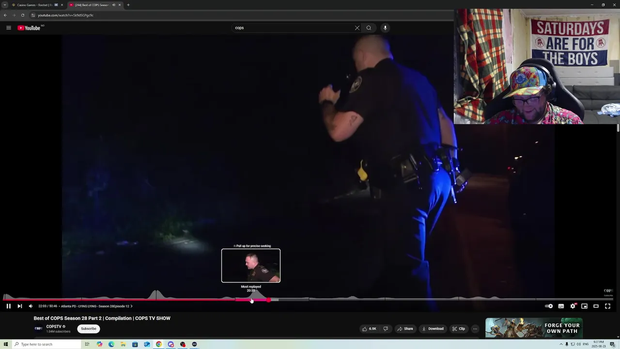Click the youtube.com address bar URL
The width and height of the screenshot is (620, 349).
click(x=65, y=15)
